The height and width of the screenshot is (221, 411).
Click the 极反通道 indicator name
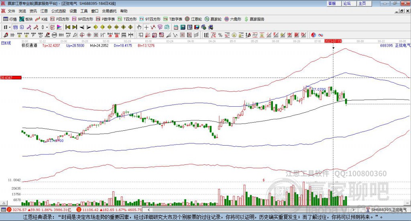pos(29,46)
